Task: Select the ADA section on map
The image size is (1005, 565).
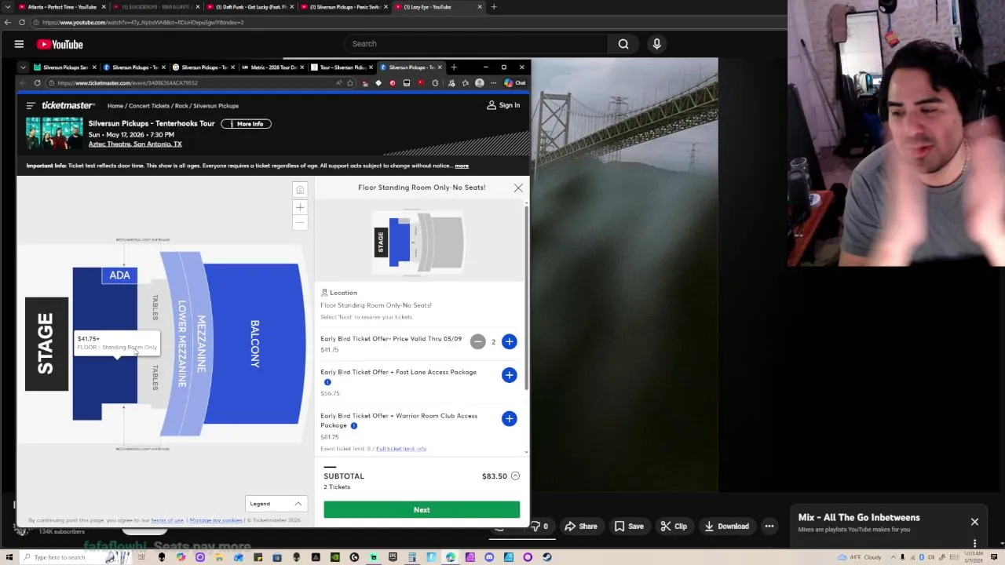Action: click(x=119, y=275)
